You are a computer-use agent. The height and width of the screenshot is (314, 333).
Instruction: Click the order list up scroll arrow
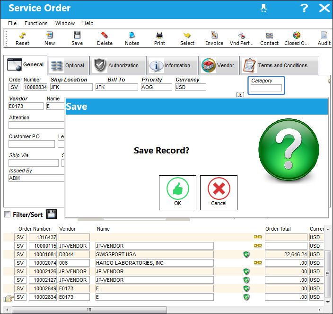(x=328, y=229)
